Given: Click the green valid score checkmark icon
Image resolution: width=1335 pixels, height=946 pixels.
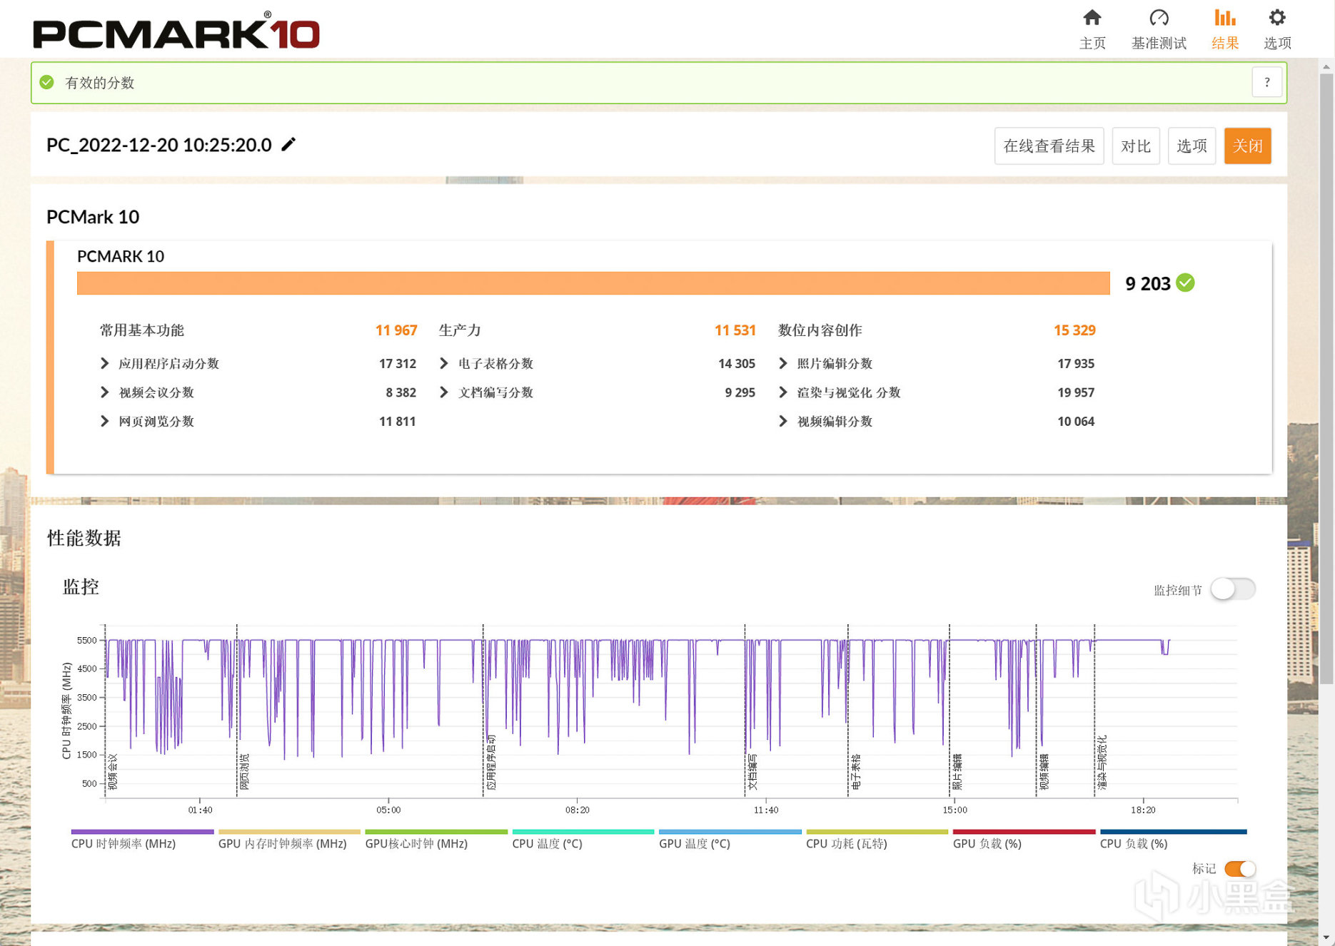Looking at the screenshot, I should pos(47,82).
